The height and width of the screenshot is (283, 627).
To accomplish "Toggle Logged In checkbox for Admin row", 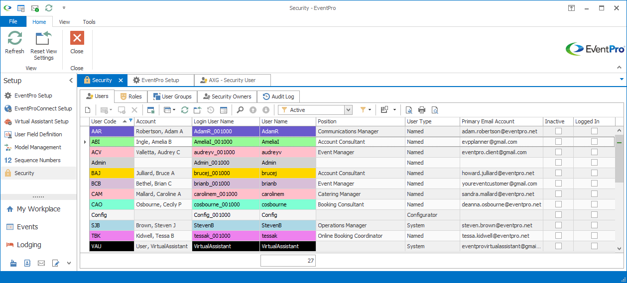I will click(x=594, y=163).
